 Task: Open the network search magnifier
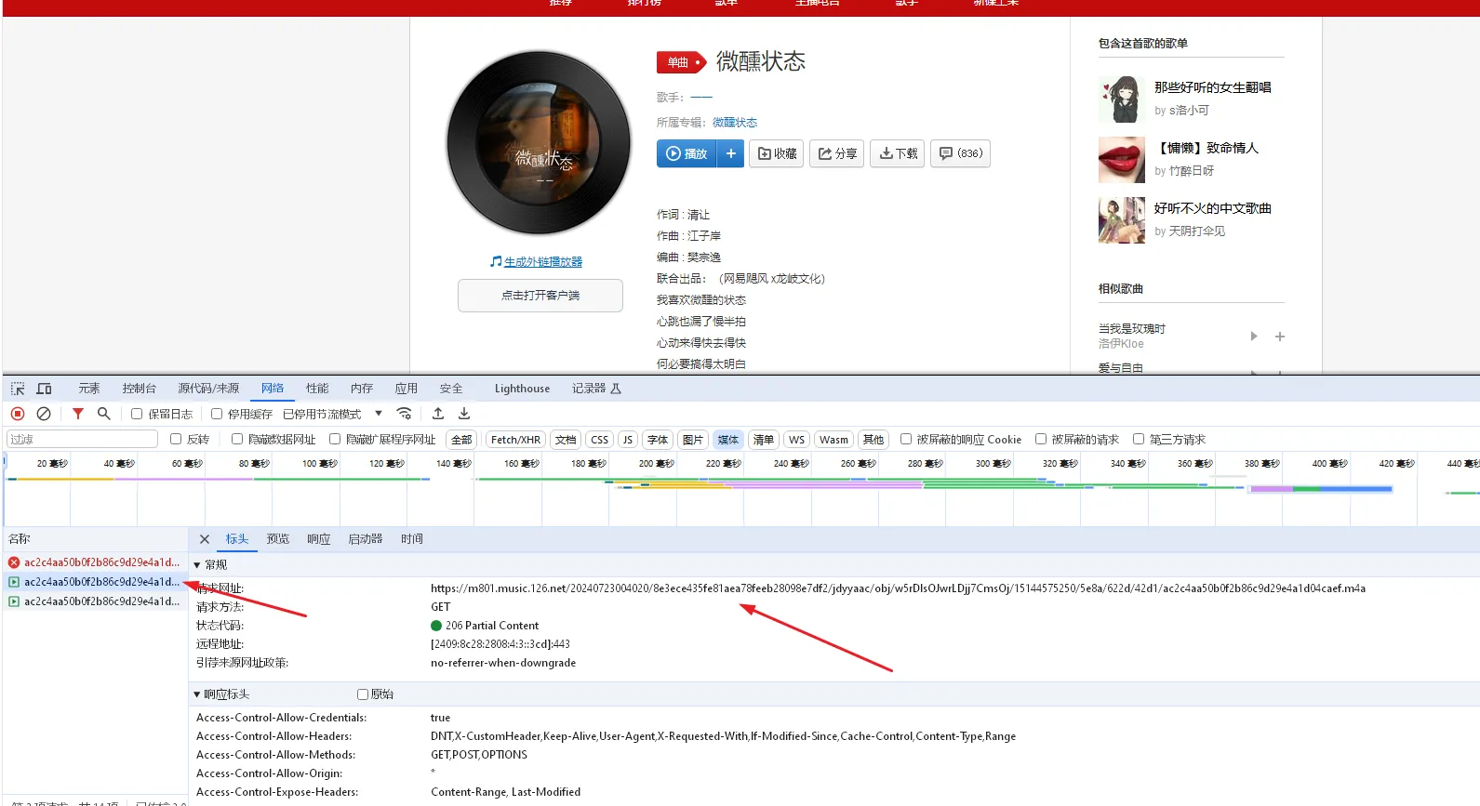click(x=104, y=414)
